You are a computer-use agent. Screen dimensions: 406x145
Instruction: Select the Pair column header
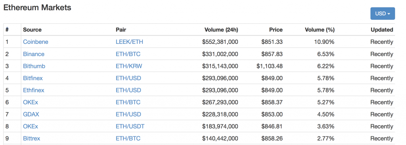(x=121, y=30)
